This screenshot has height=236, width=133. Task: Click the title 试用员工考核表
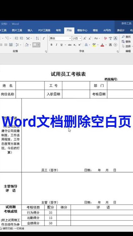click(x=69, y=74)
